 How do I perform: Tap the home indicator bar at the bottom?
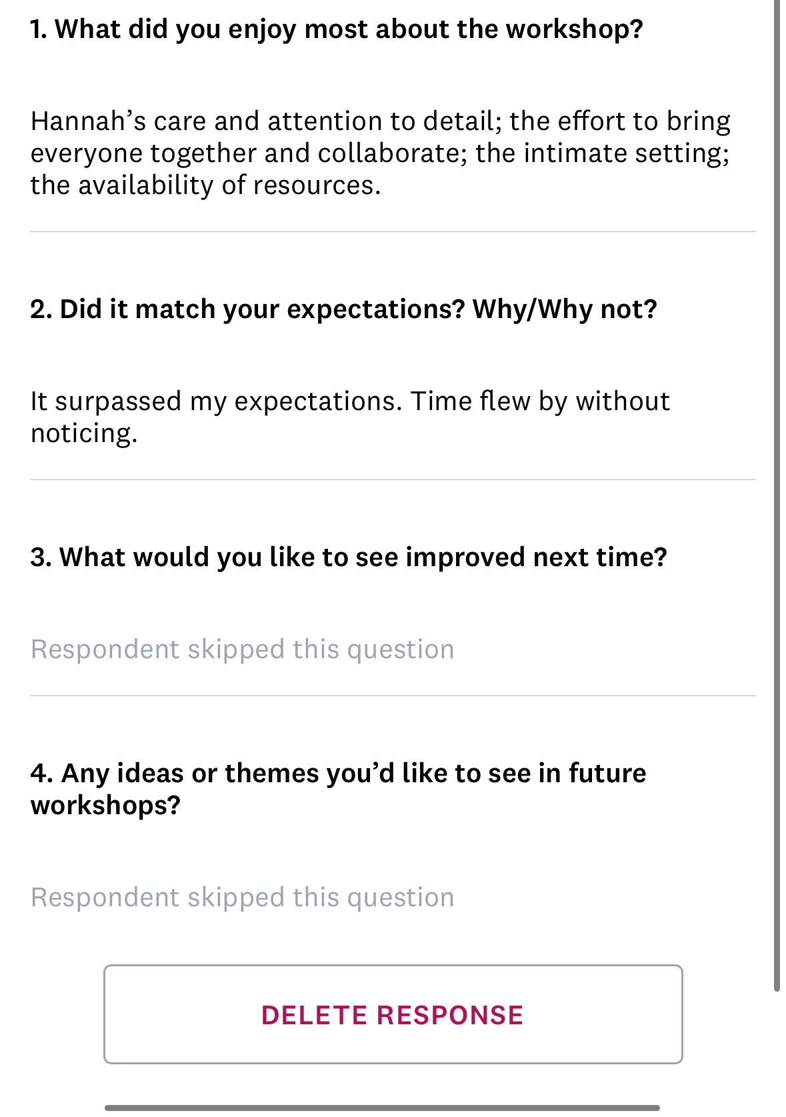[x=382, y=1108]
